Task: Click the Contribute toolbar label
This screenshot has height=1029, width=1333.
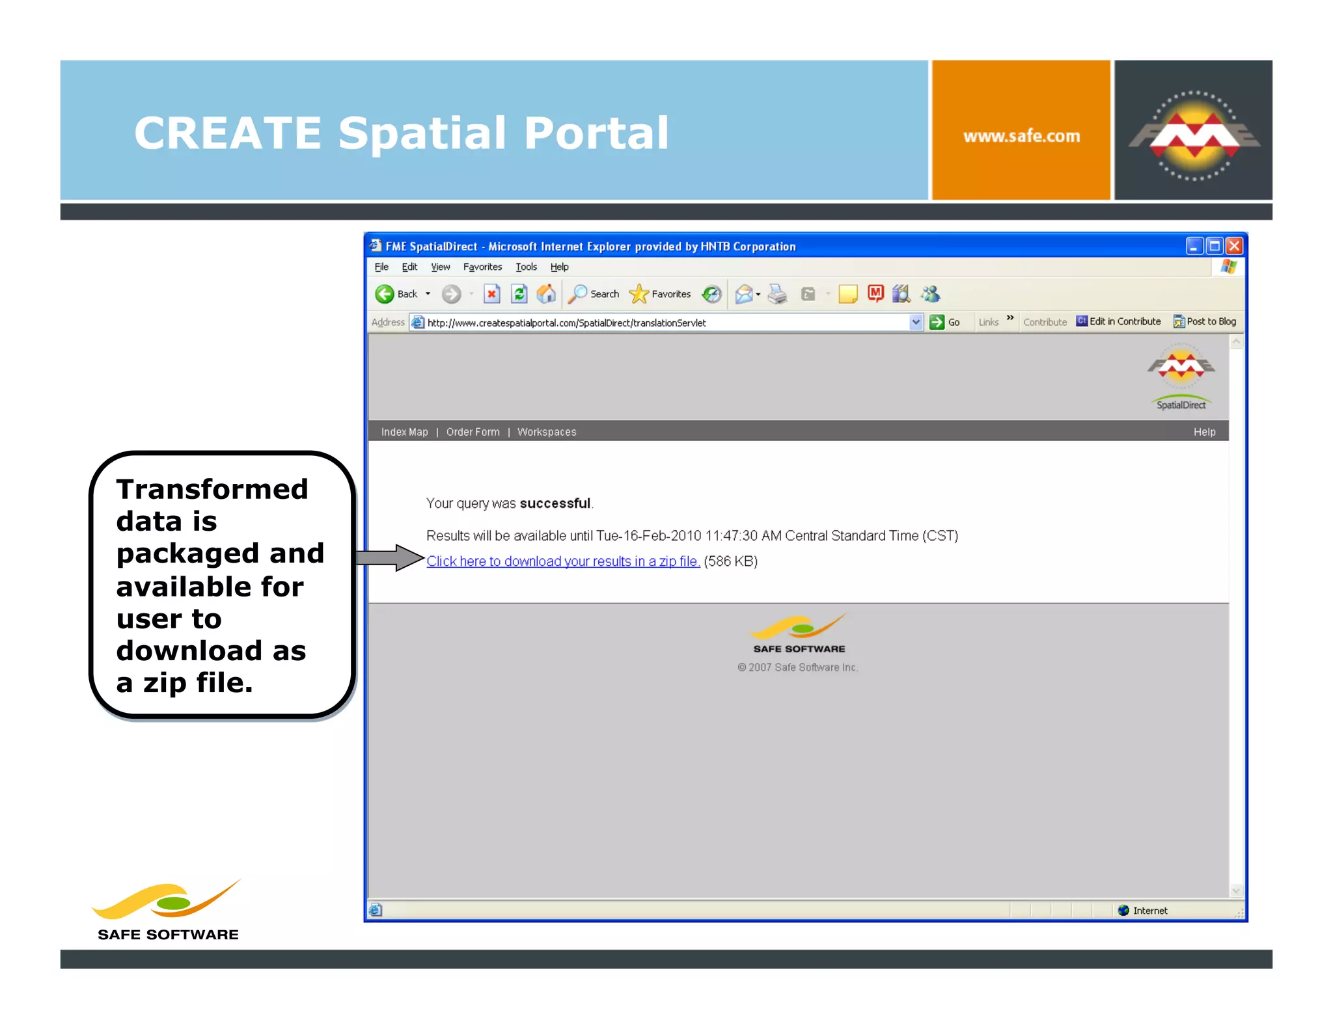Action: click(x=1045, y=322)
